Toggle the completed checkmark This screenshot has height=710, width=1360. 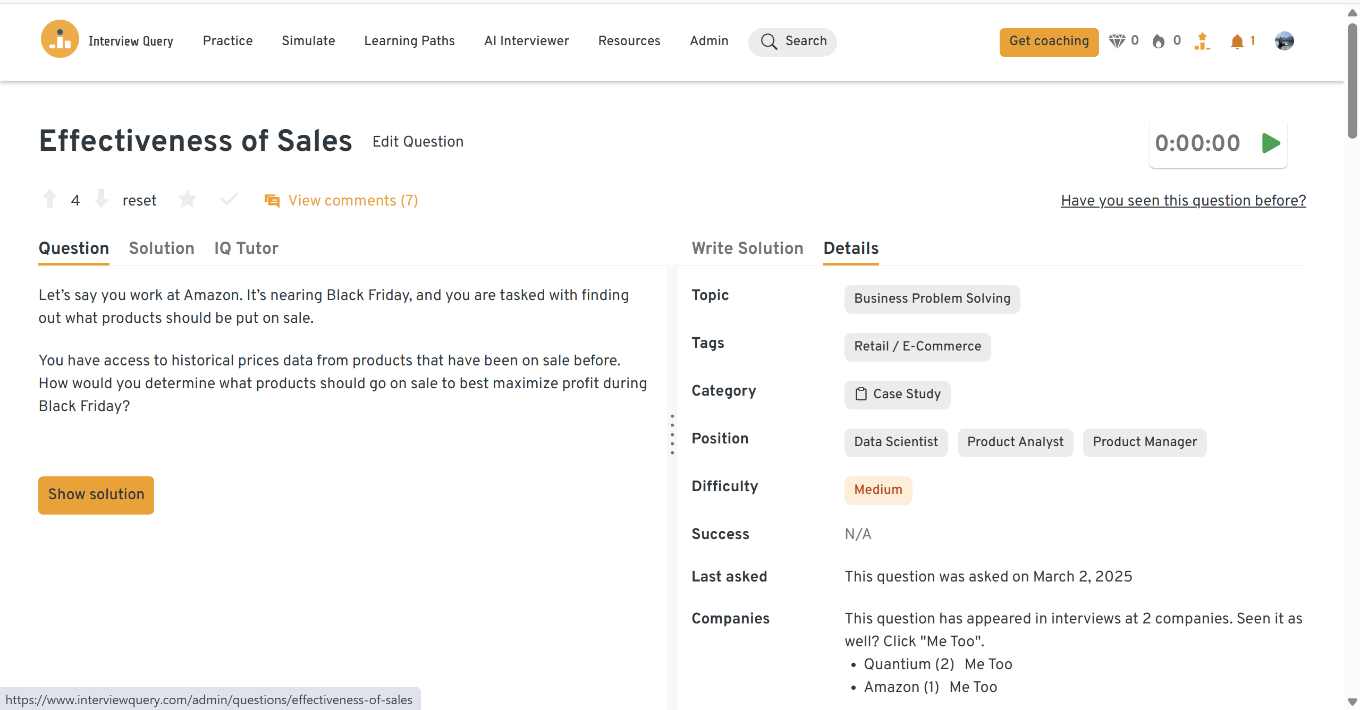click(x=229, y=199)
